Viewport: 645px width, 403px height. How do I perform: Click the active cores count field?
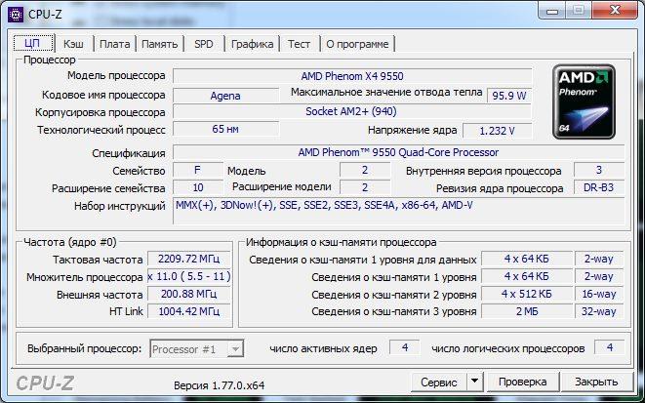(x=405, y=348)
